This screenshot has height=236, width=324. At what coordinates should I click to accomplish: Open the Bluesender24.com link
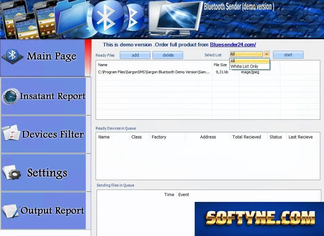point(233,45)
